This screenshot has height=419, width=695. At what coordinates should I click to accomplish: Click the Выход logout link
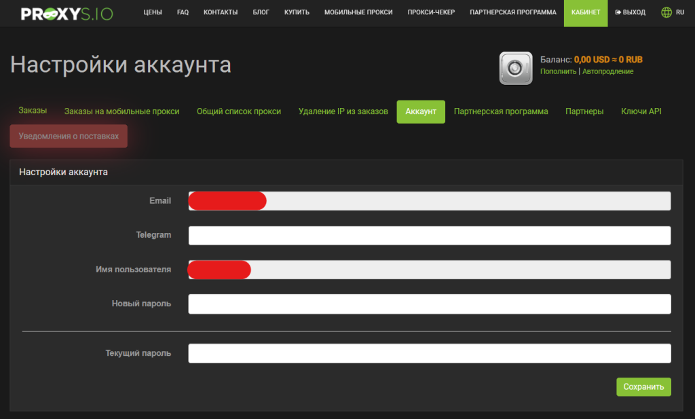630,13
